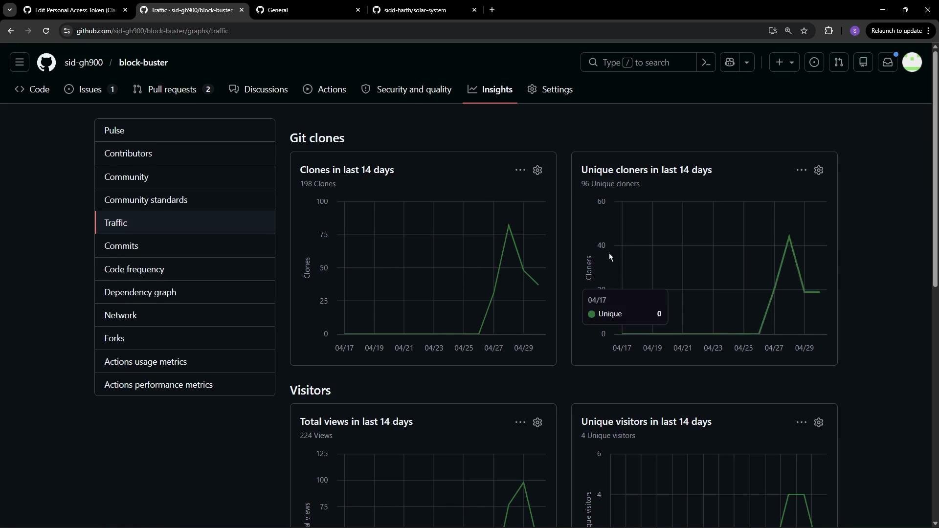This screenshot has height=528, width=939.
Task: Go to GitHub homepage via Octocat logo
Action: (x=46, y=63)
